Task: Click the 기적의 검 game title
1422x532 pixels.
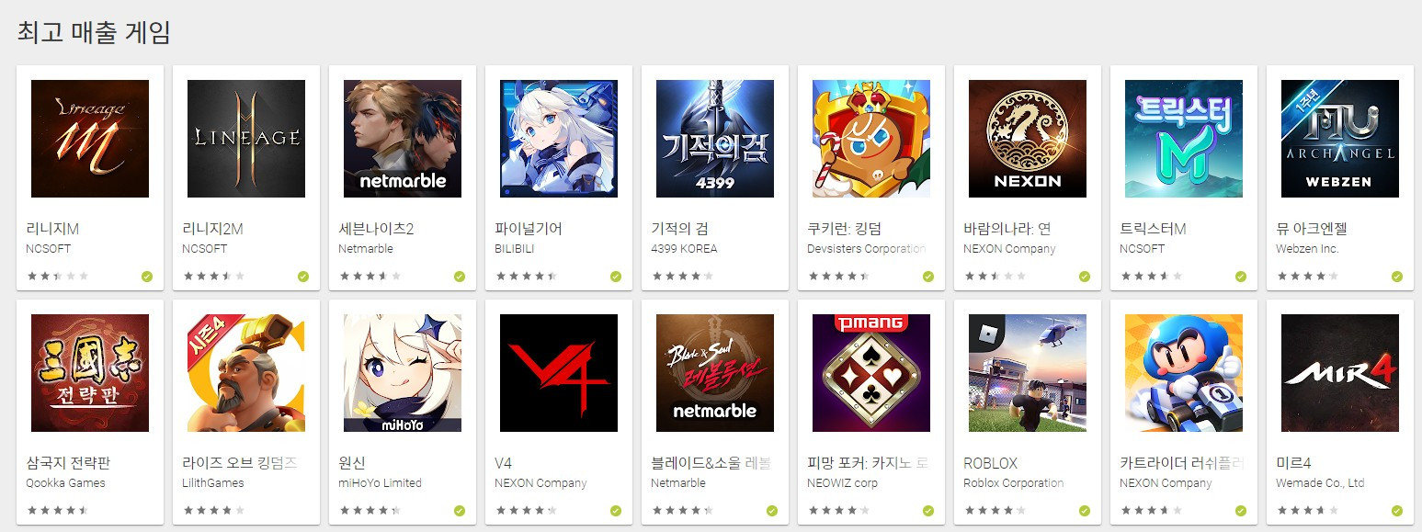Action: pos(679,229)
